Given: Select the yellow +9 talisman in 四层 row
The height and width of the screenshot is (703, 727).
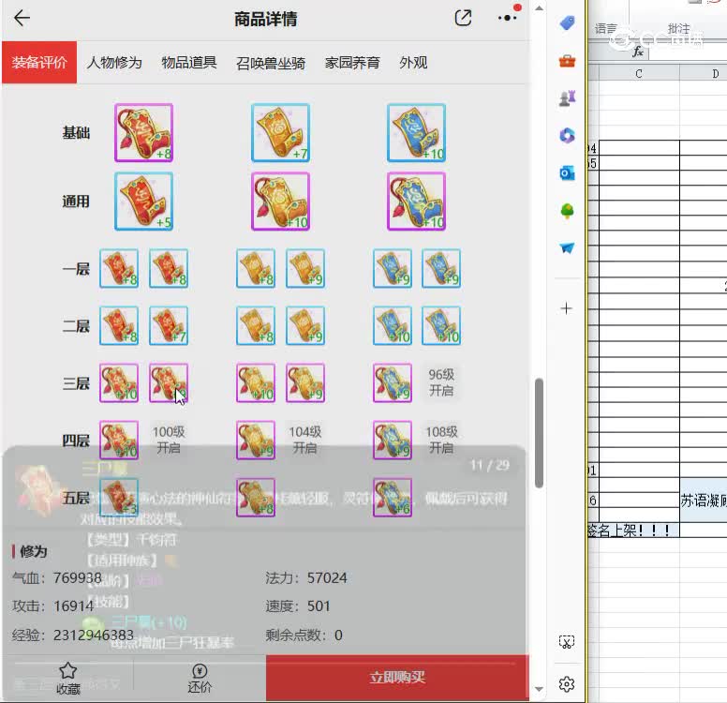Looking at the screenshot, I should click(x=256, y=440).
